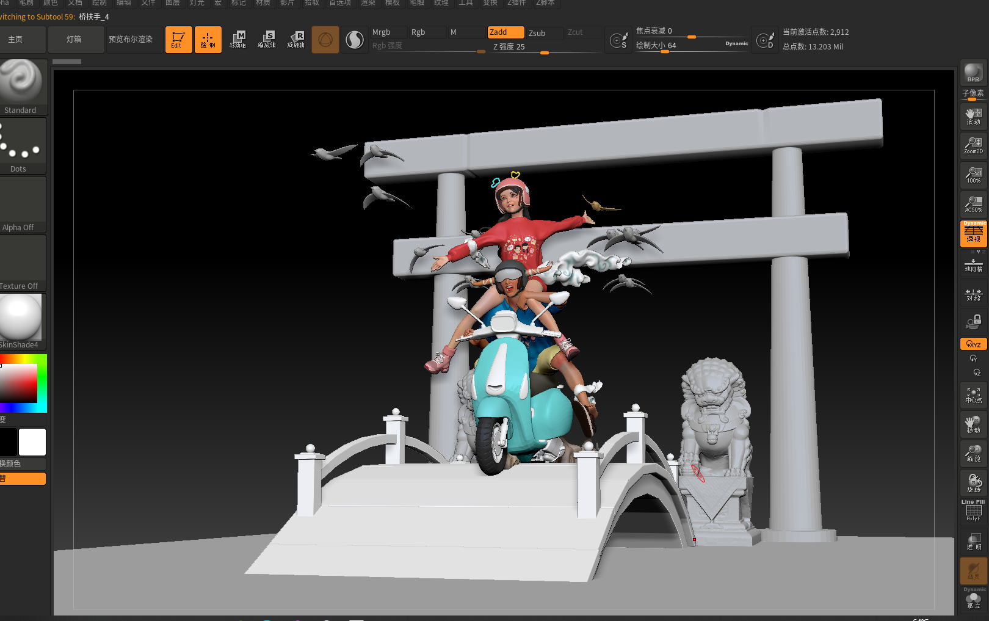989x621 pixels.
Task: Click the 总点数 13.203 Mil readout
Action: pyautogui.click(x=813, y=46)
